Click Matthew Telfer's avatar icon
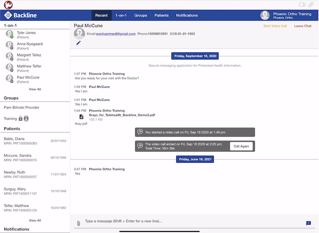319x233 pixels. tap(9, 68)
